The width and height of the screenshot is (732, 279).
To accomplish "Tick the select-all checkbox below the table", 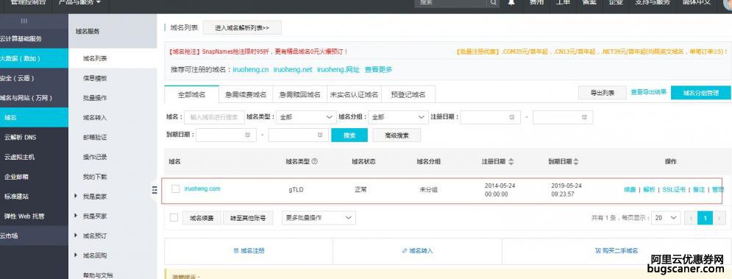I will (174, 218).
